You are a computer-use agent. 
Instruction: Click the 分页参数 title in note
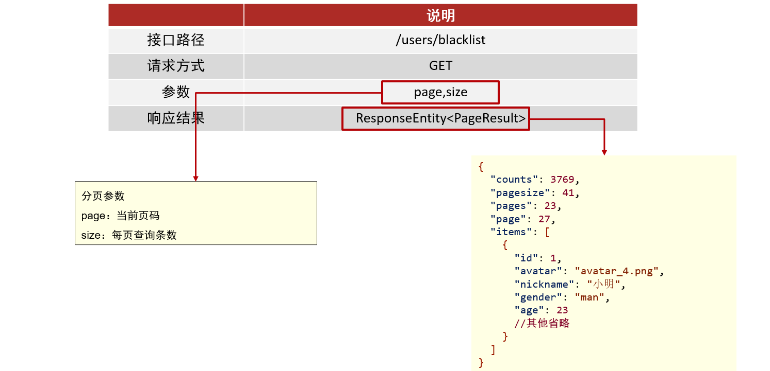coord(103,196)
